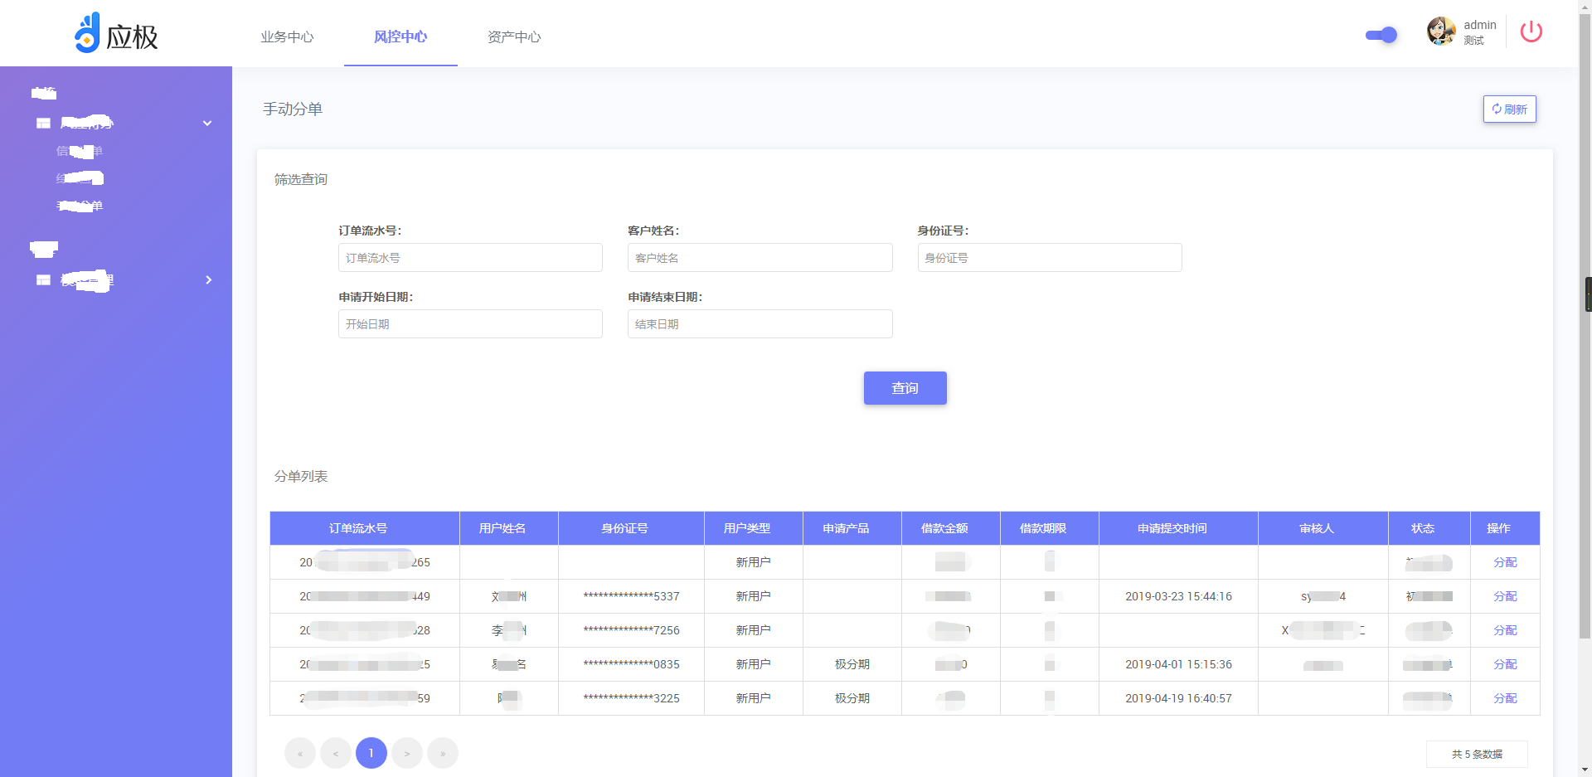This screenshot has width=1592, height=777.
Task: Click 极分期 in row with ID 3225
Action: (x=852, y=698)
